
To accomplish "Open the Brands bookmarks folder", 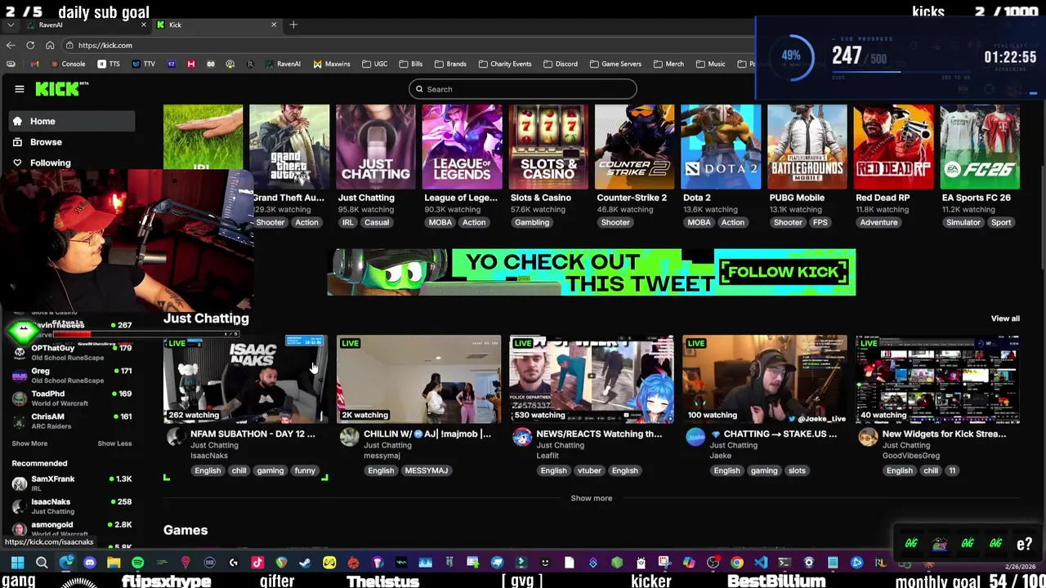I will 450,64.
